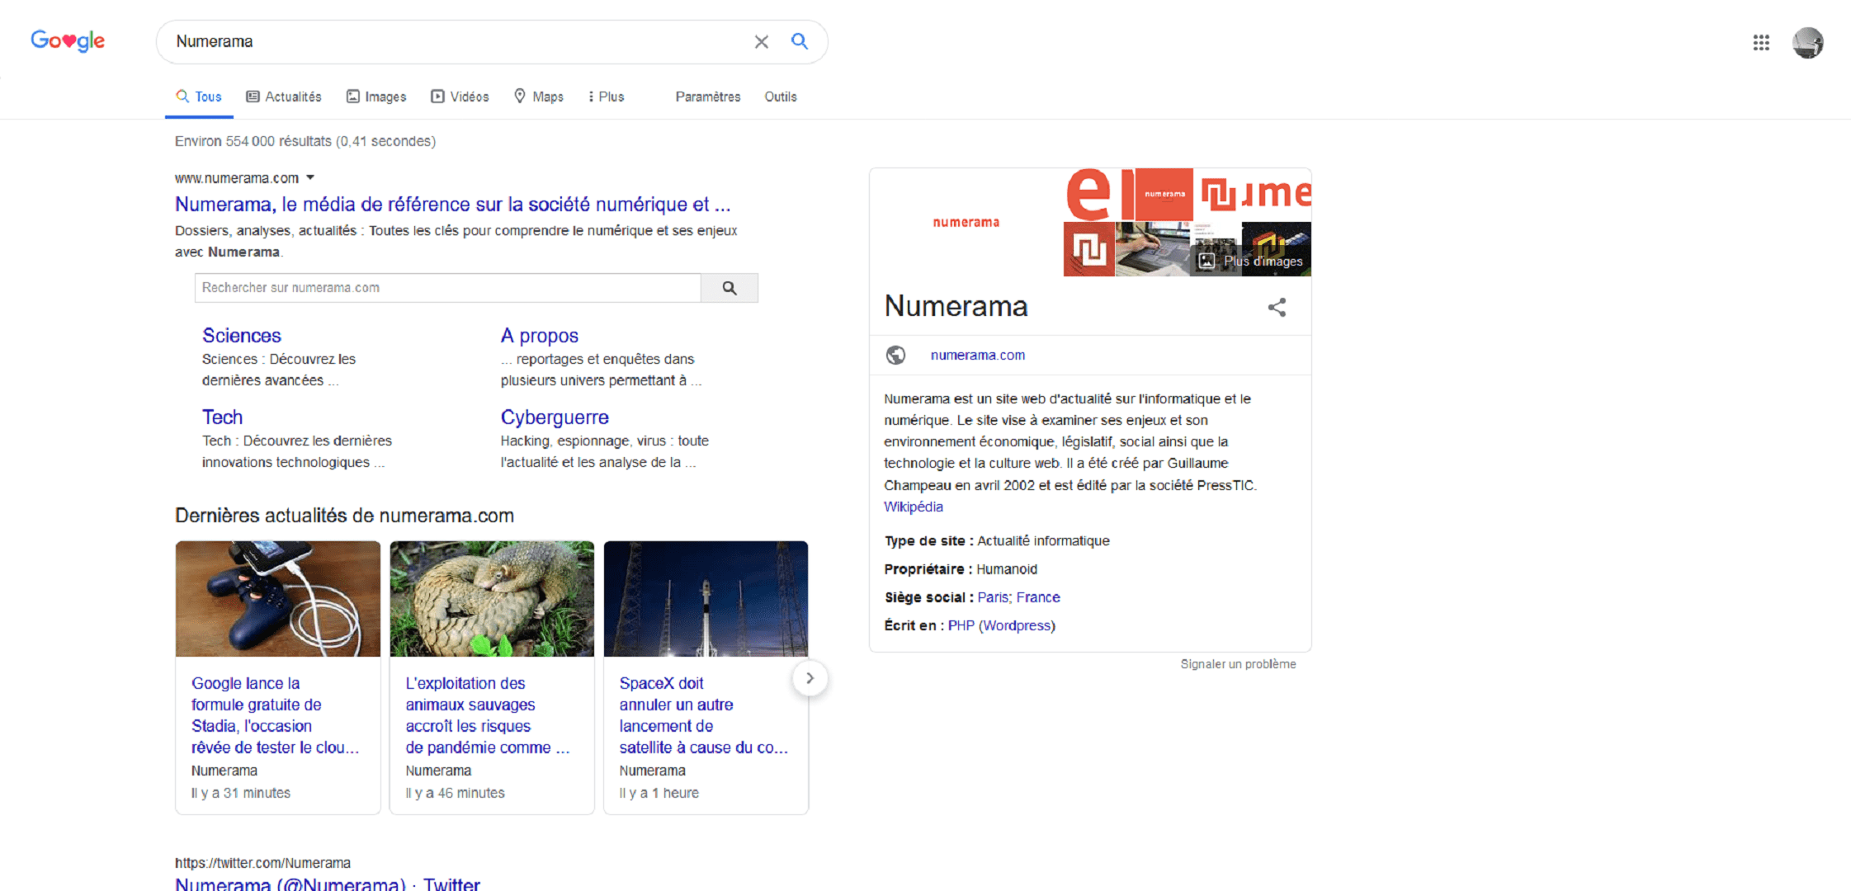Screen dimensions: 1851x891
Task: Open the Plus menu
Action: click(x=607, y=97)
